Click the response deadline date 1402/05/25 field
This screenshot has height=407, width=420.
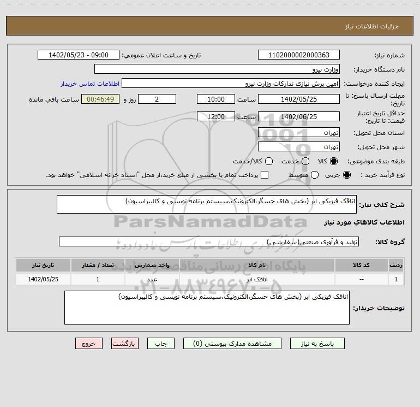299,99
